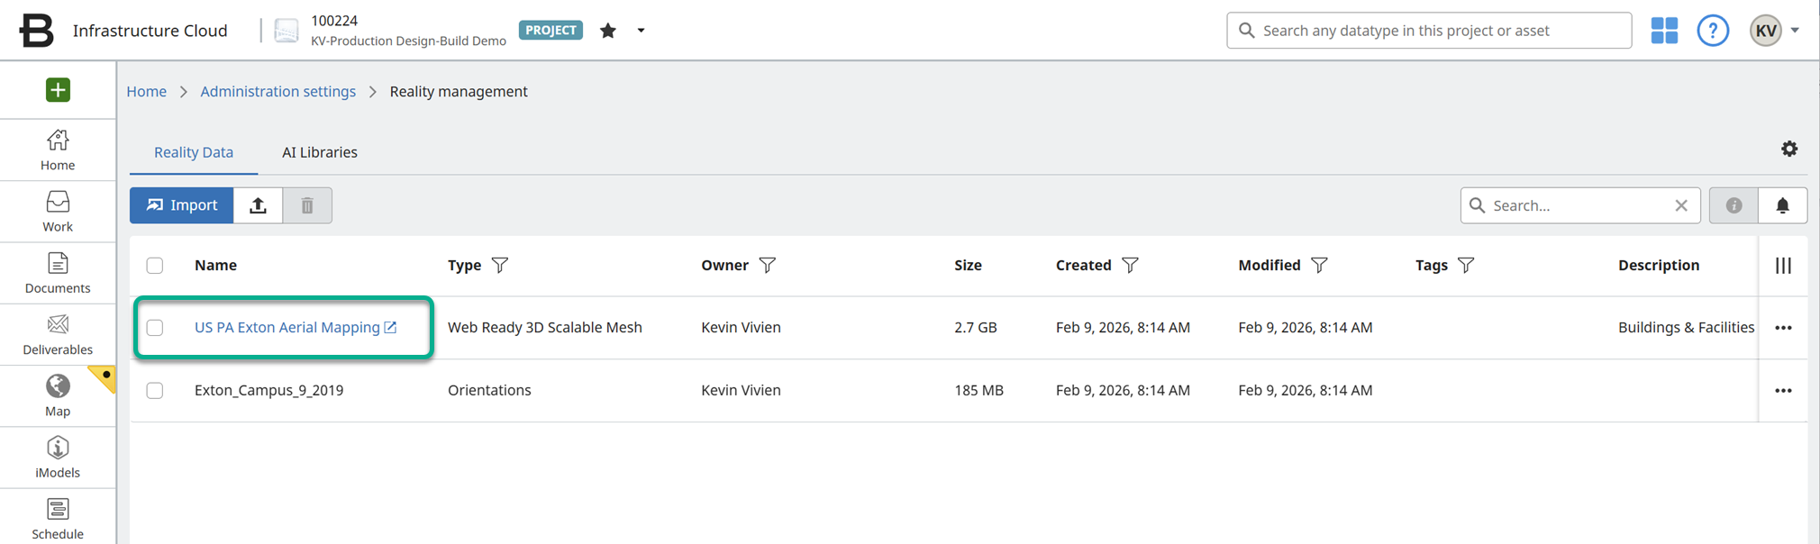This screenshot has width=1820, height=544.
Task: Click the Import button
Action: coord(182,205)
